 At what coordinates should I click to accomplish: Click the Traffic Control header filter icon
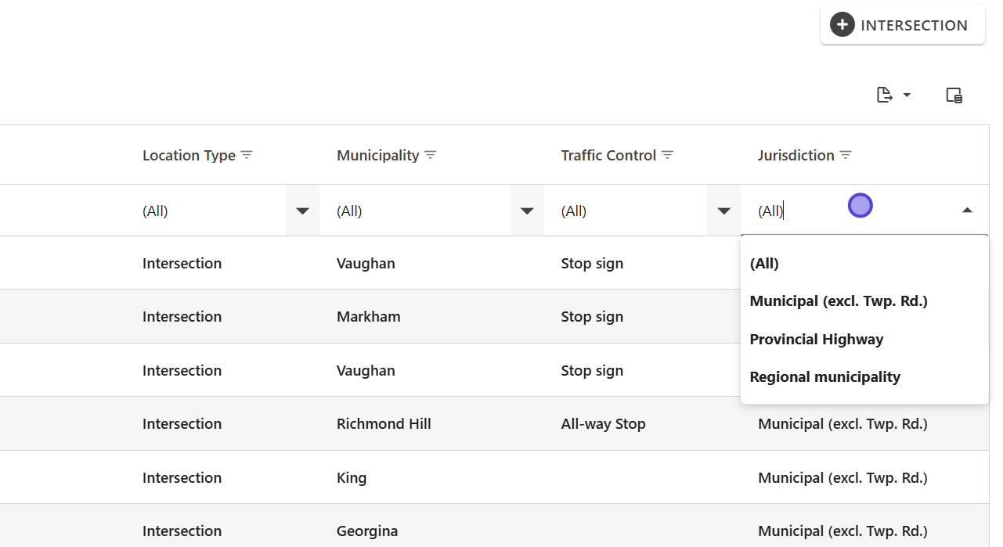pyautogui.click(x=668, y=155)
